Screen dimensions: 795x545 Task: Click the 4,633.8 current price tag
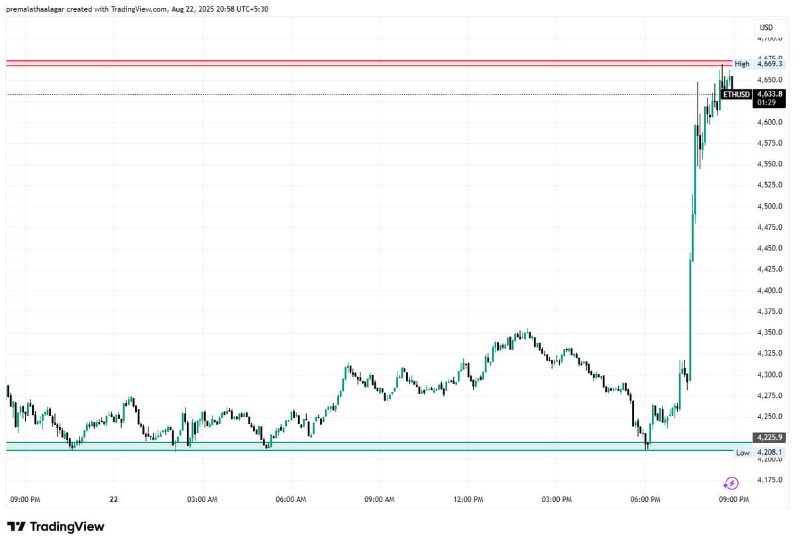pos(769,94)
